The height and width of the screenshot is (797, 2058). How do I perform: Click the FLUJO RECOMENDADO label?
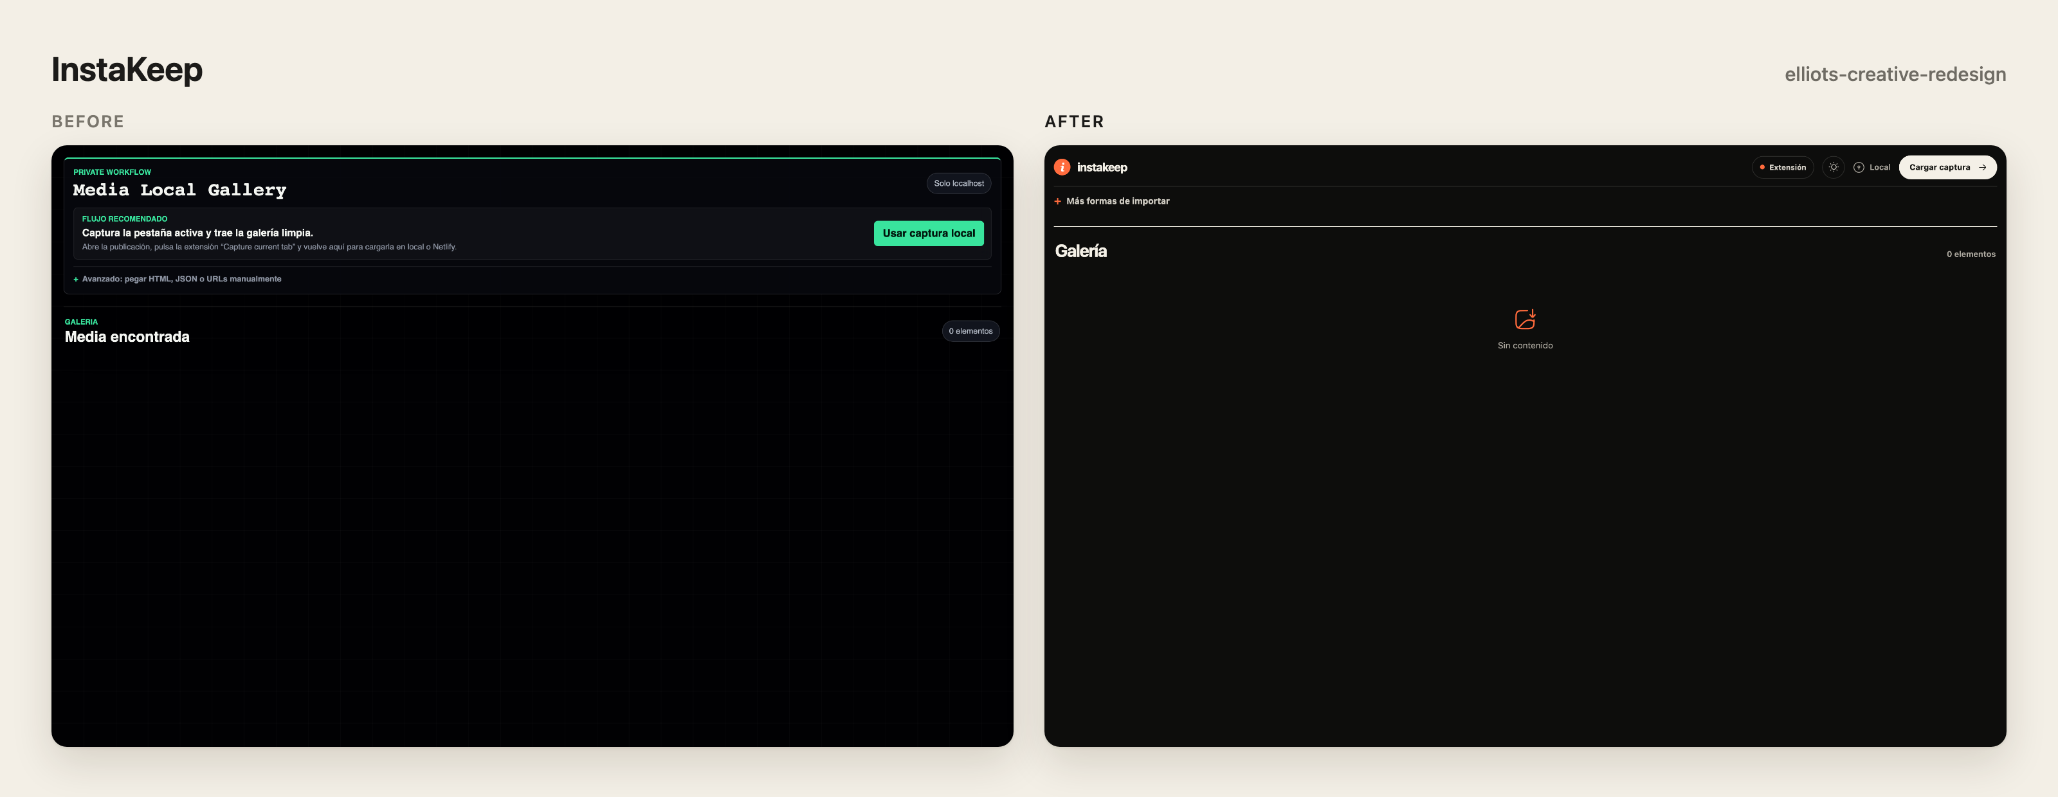click(125, 219)
